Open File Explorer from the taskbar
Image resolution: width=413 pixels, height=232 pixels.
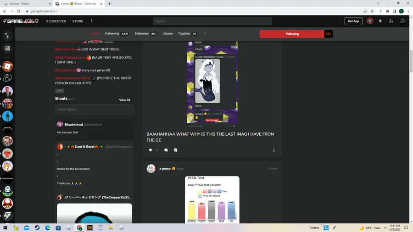click(x=111, y=228)
